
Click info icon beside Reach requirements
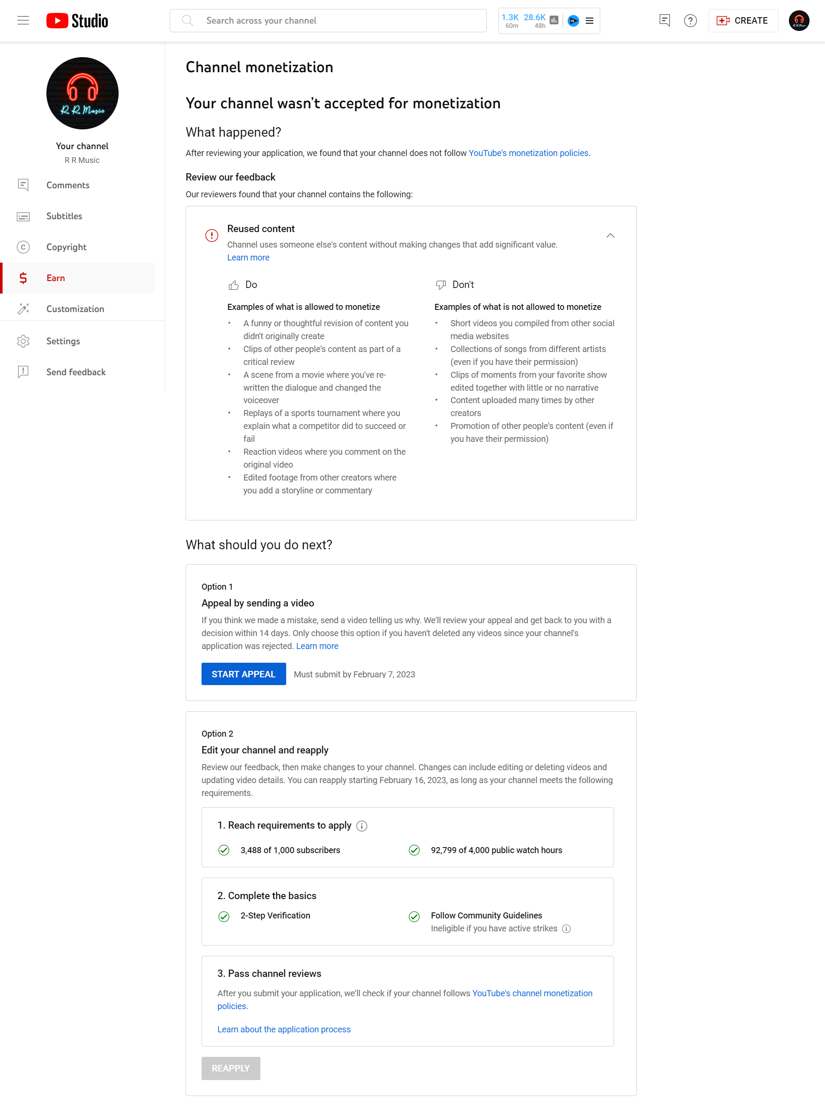pos(362,826)
